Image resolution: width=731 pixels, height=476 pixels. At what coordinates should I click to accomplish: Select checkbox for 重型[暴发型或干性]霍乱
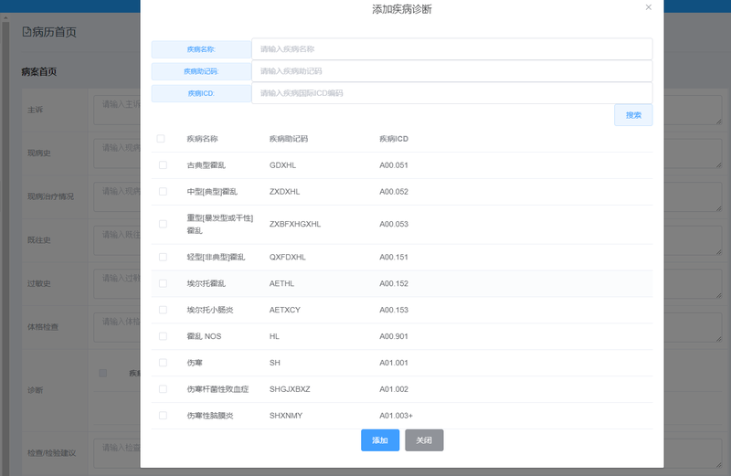[163, 224]
